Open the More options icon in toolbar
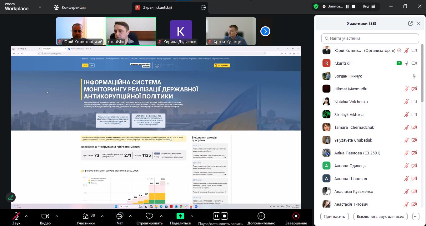 click(261, 216)
